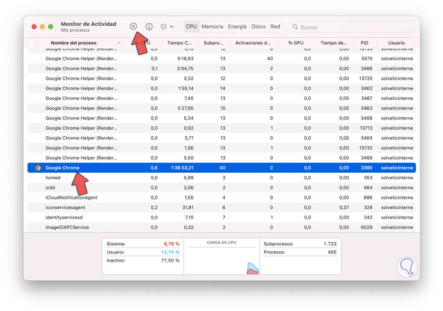This screenshot has width=443, height=311.
Task: Sort by PID column header
Action: coord(365,43)
